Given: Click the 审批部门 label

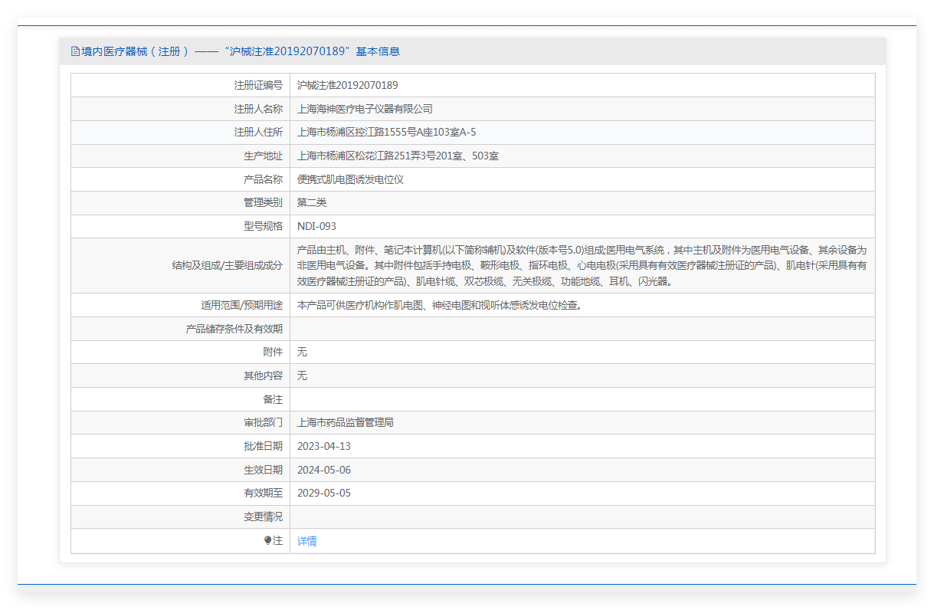Looking at the screenshot, I should 263,422.
